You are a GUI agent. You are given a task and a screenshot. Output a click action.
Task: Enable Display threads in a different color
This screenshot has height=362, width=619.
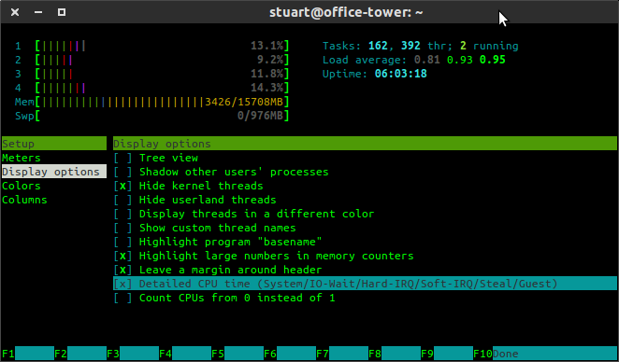point(122,214)
